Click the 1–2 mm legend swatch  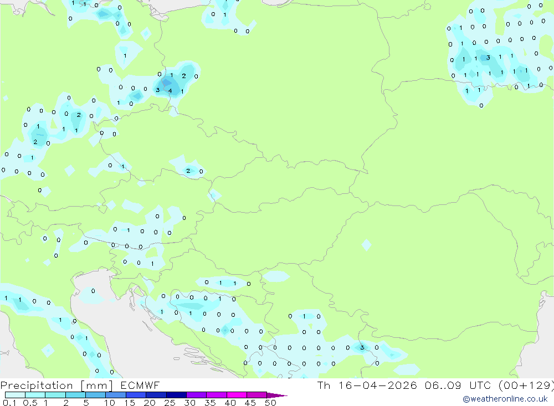pyautogui.click(x=55, y=395)
